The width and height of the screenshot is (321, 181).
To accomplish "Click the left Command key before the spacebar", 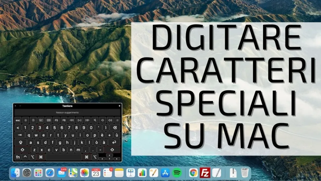I will coord(41,157).
